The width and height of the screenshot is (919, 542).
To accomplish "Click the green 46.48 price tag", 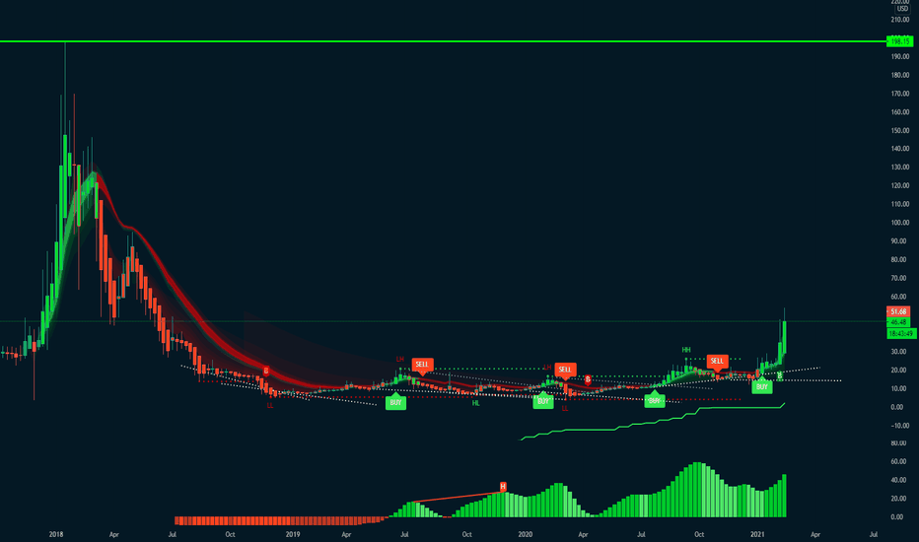I will coord(898,322).
